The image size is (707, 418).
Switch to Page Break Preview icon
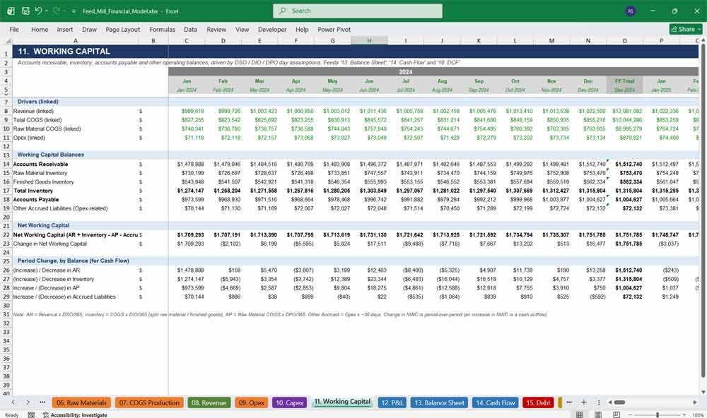tap(617, 414)
